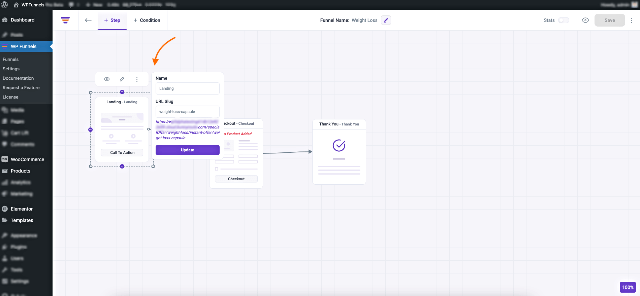This screenshot has height=296, width=640.
Task: Preview funnel with the eye icon in the header
Action: [x=585, y=20]
